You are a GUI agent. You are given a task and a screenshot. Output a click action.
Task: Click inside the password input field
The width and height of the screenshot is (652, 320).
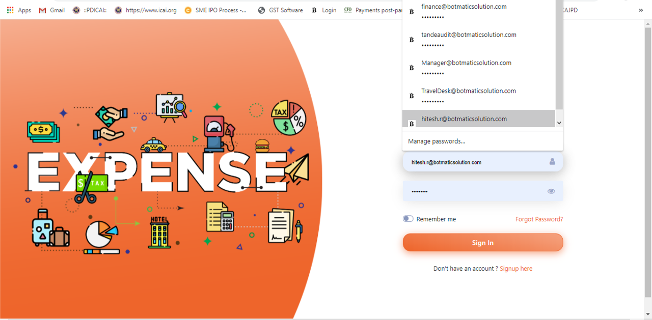(x=474, y=191)
